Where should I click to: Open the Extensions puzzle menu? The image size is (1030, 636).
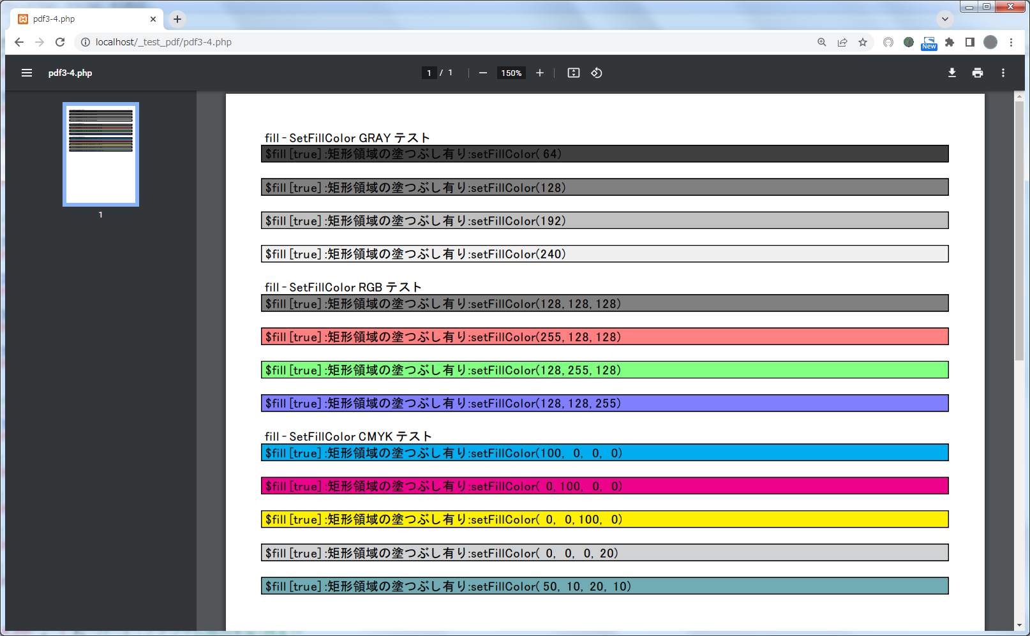[950, 42]
